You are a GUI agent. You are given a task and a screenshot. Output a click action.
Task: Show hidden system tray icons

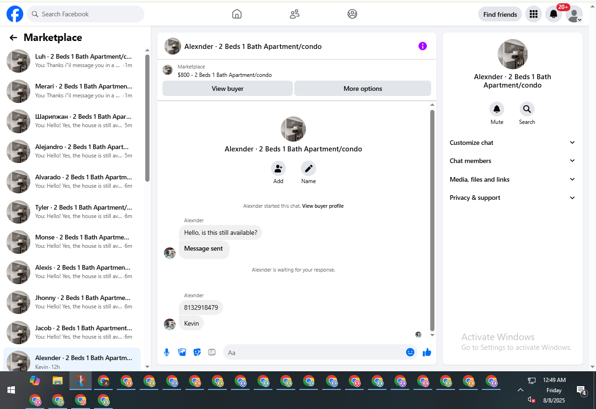pyautogui.click(x=521, y=390)
